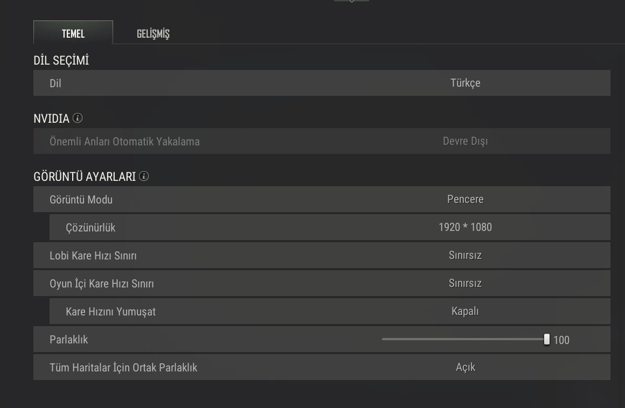Viewport: 625px width, 408px height.
Task: Open the Dil language dropdown showing Türkçe
Action: click(465, 83)
